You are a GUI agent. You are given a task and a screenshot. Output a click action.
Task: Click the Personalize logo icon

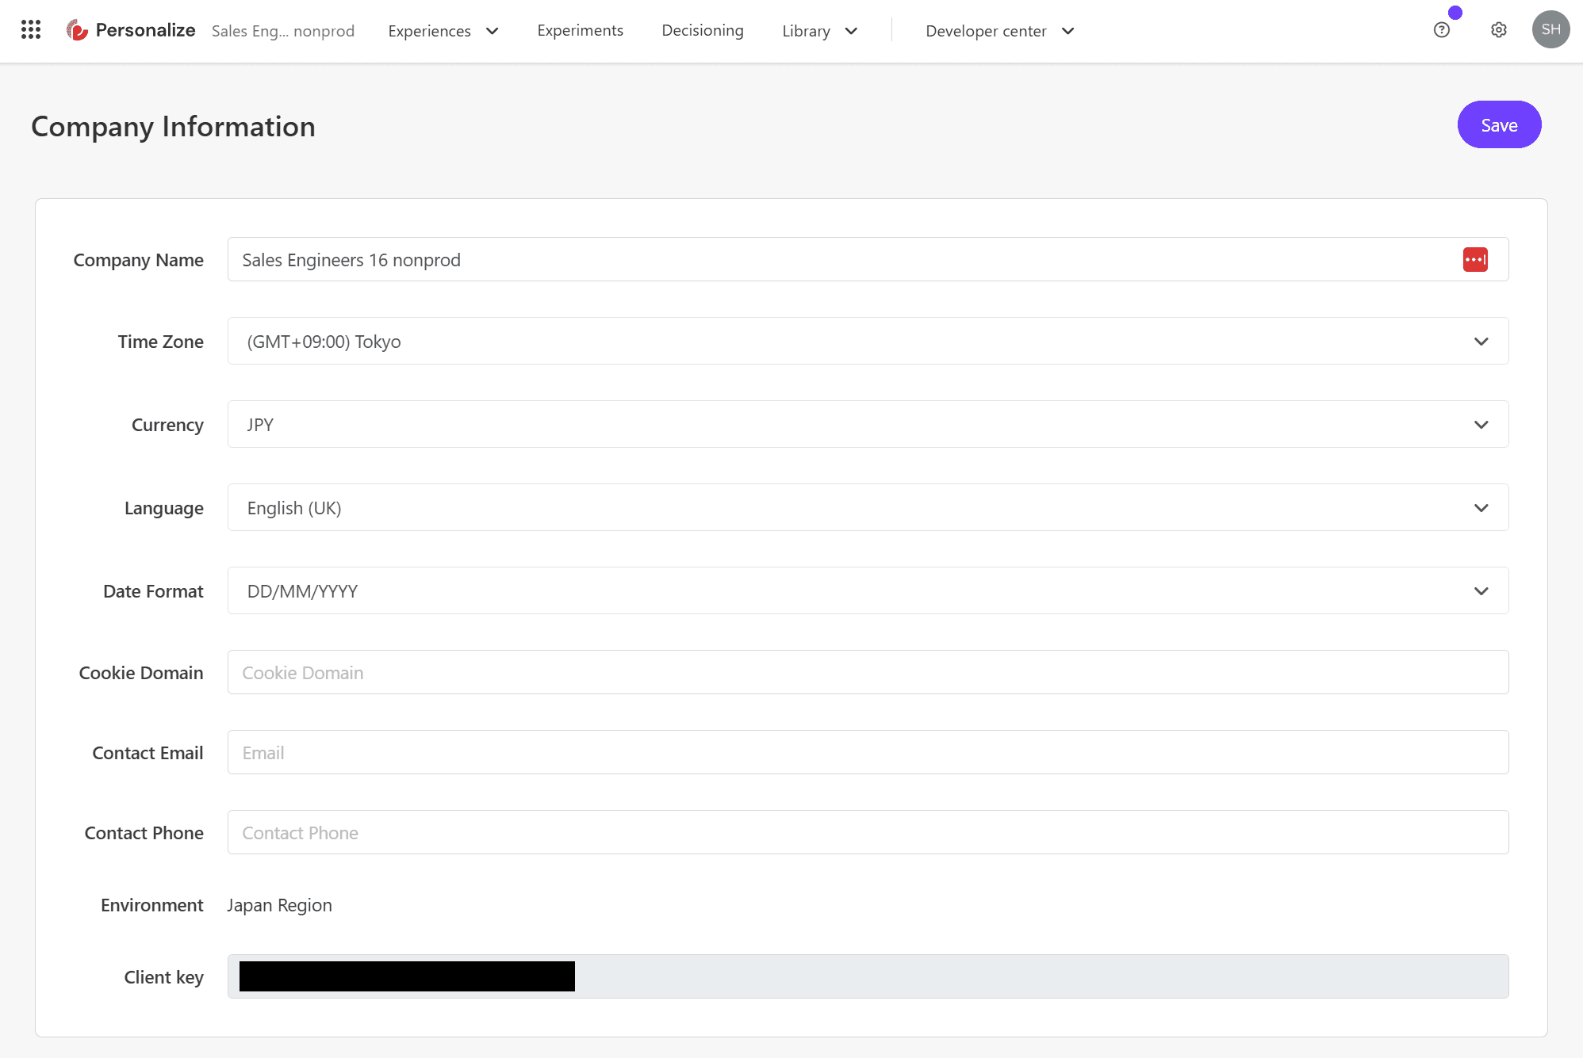coord(77,30)
